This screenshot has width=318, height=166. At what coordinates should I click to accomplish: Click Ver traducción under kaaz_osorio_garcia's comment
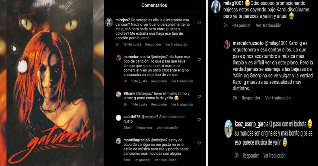[274, 155]
